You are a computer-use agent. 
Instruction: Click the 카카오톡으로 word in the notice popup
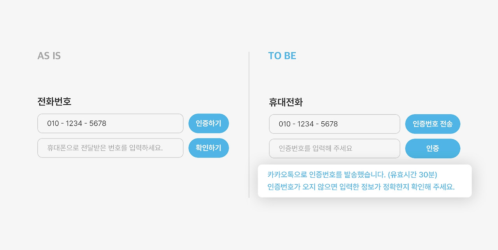coord(288,175)
